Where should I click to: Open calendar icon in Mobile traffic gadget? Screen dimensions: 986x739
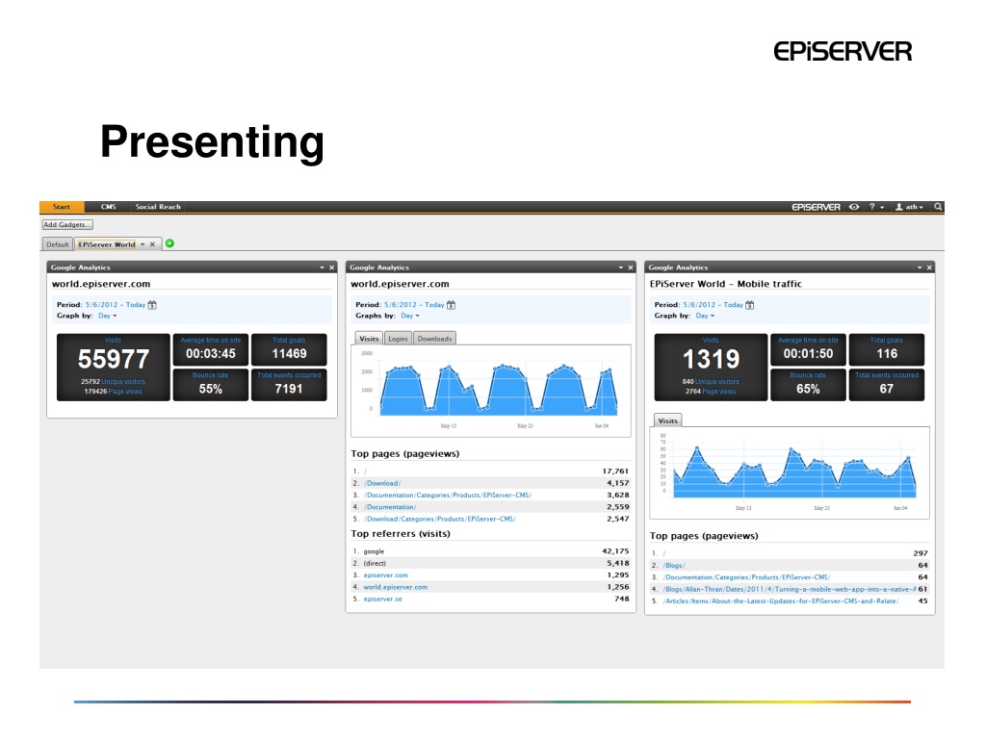point(749,305)
